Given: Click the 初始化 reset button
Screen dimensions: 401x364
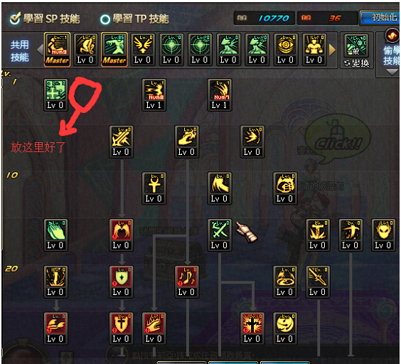Looking at the screenshot, I should (x=380, y=18).
